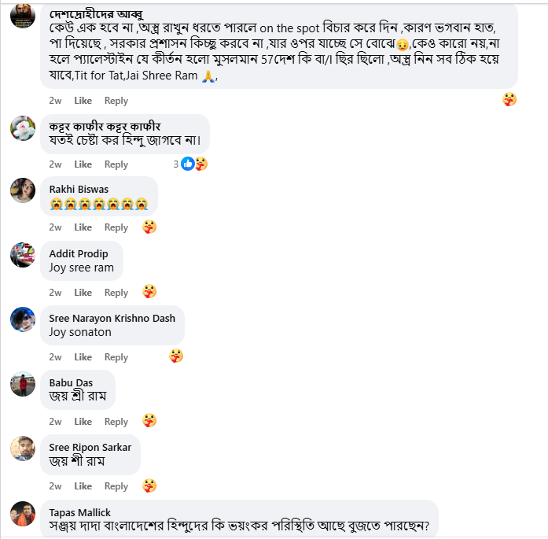Reply to the top long comment
The width and height of the screenshot is (548, 539).
(116, 101)
